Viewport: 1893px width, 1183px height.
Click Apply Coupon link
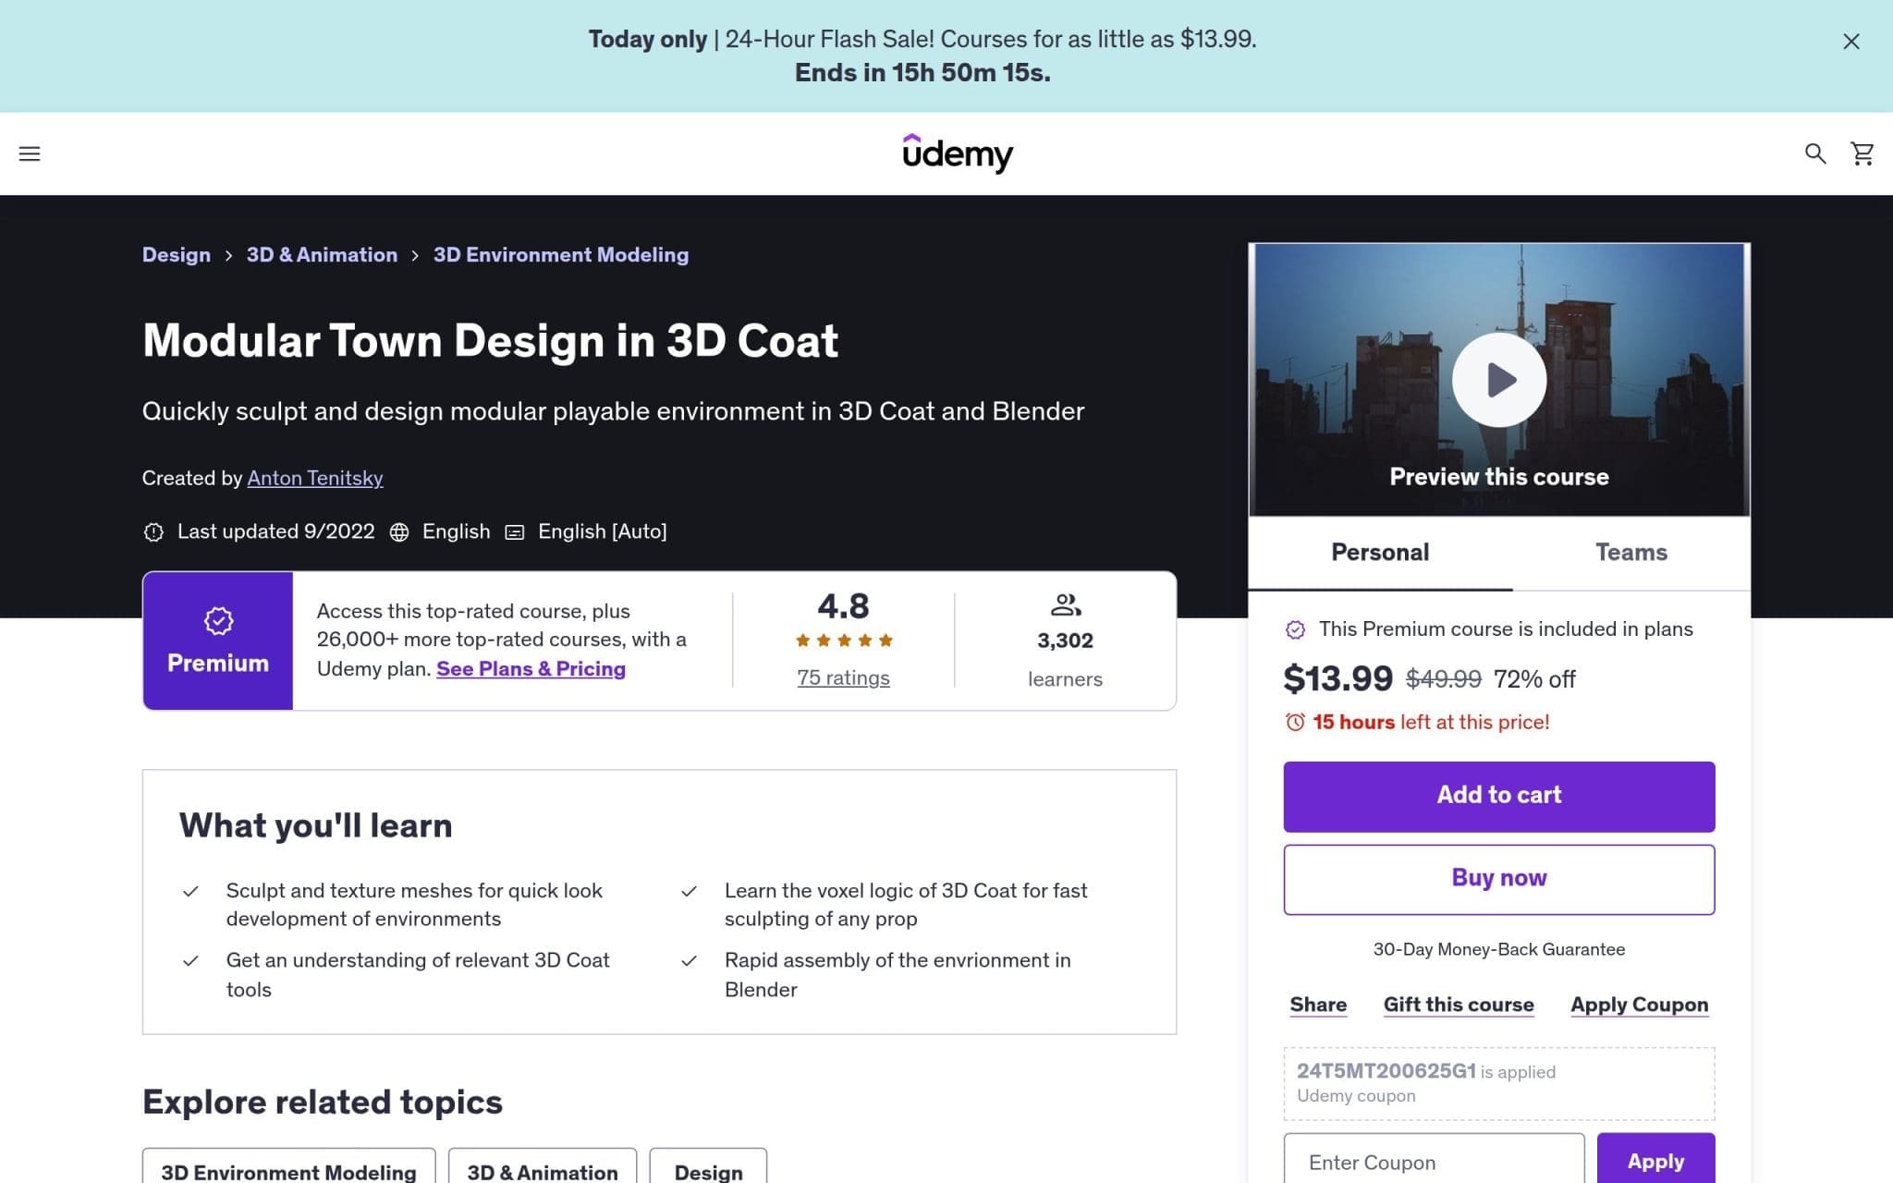tap(1639, 1005)
